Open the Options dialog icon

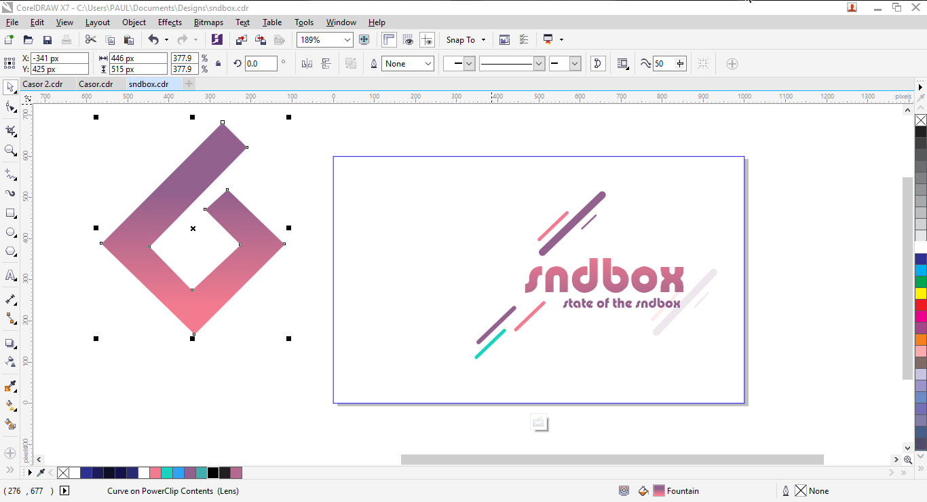coord(523,40)
